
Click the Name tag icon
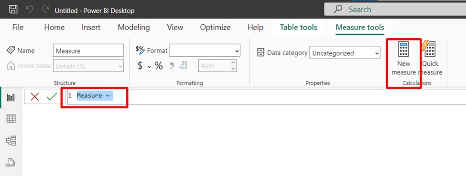click(11, 50)
